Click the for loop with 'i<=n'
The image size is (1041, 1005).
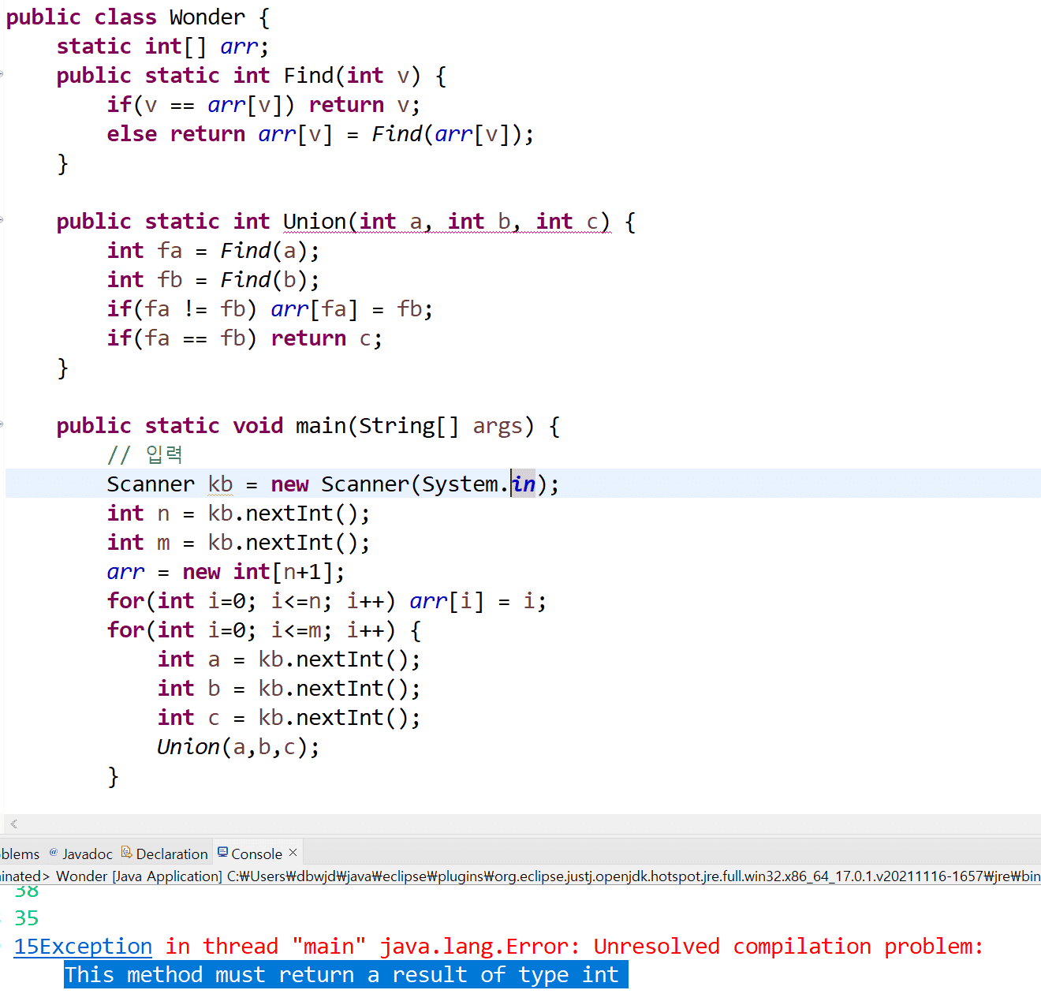click(x=326, y=601)
